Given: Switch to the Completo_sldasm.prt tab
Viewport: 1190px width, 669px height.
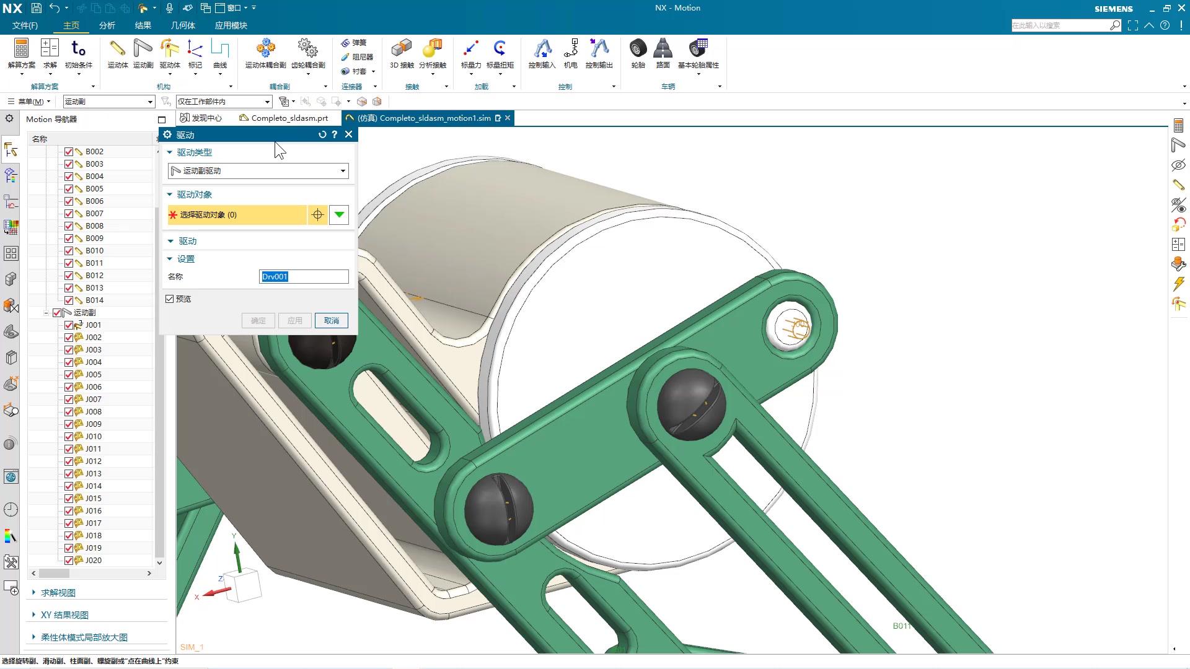Looking at the screenshot, I should click(289, 118).
